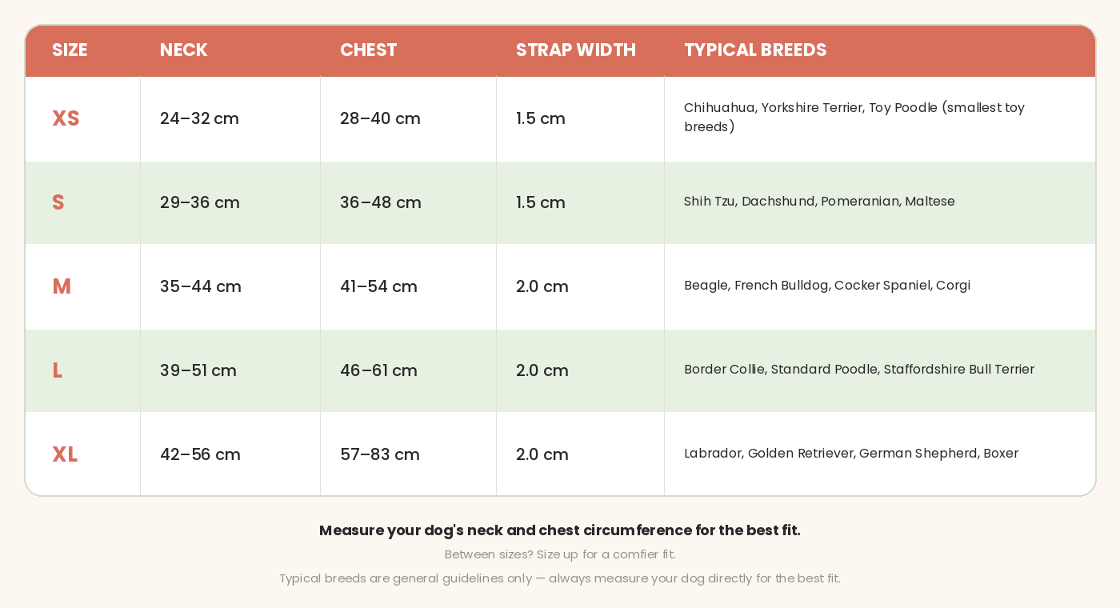The height and width of the screenshot is (608, 1120).
Task: Select the XS size label
Action: click(66, 118)
